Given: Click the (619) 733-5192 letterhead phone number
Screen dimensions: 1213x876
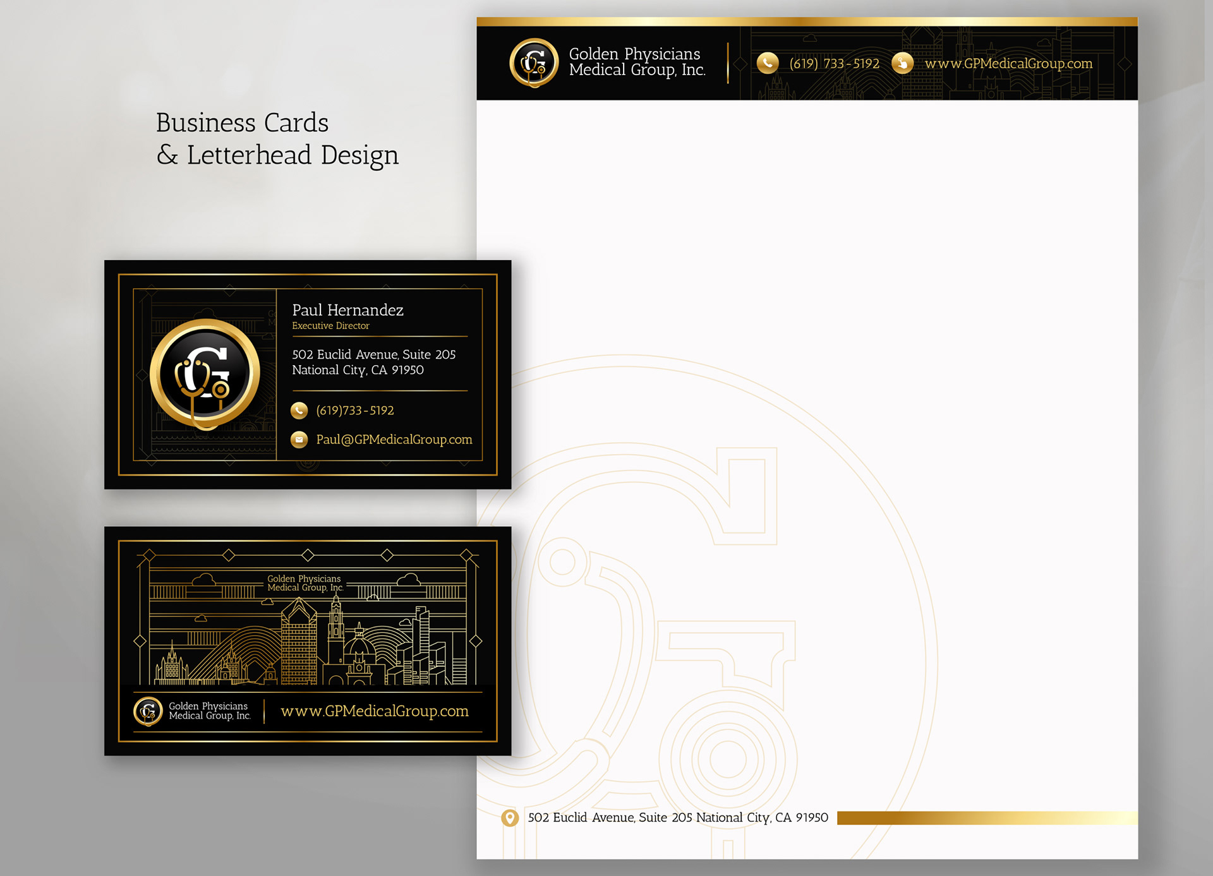Looking at the screenshot, I should (834, 64).
